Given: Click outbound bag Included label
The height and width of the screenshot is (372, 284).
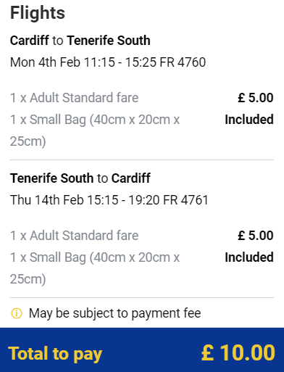Looking at the screenshot, I should coord(249,120).
